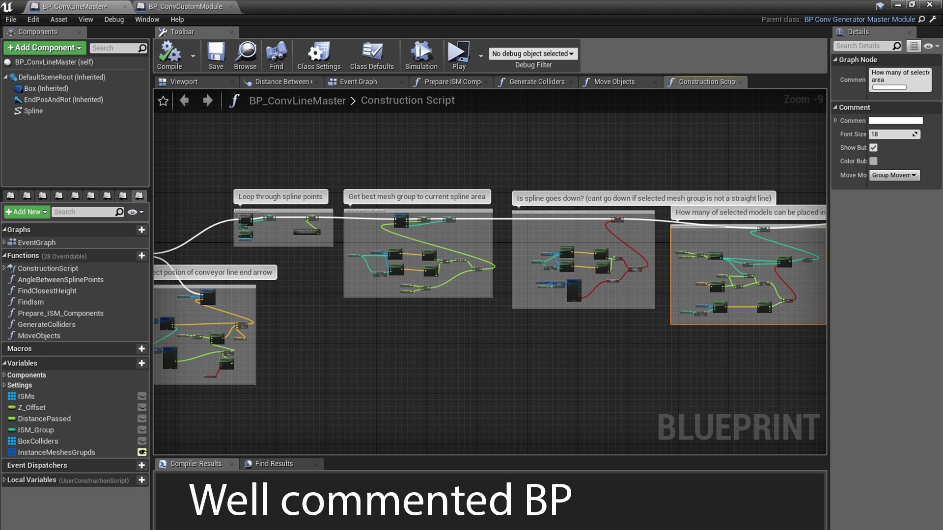943x530 pixels.
Task: Add a new function with the Functions plus button
Action: (141, 256)
